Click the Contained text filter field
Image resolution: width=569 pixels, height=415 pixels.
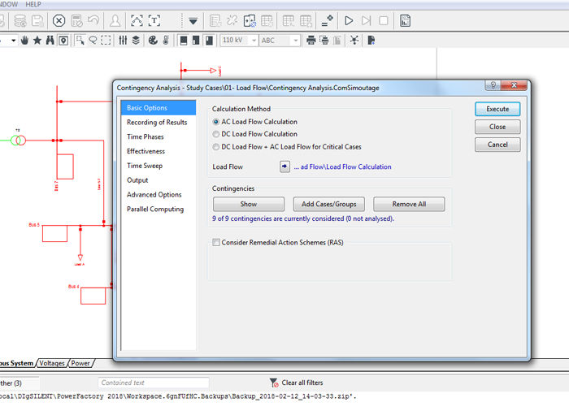(153, 383)
